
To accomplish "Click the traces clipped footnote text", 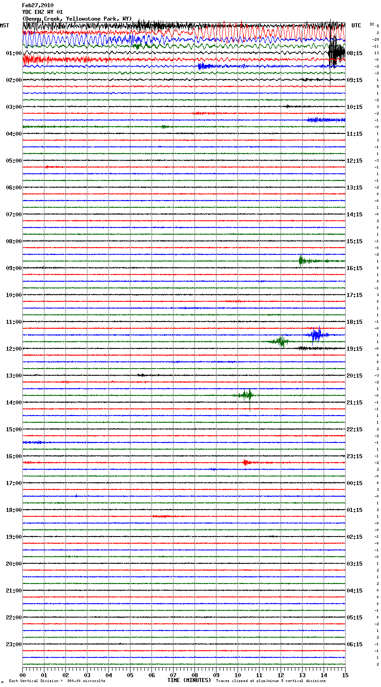I will [x=271, y=681].
